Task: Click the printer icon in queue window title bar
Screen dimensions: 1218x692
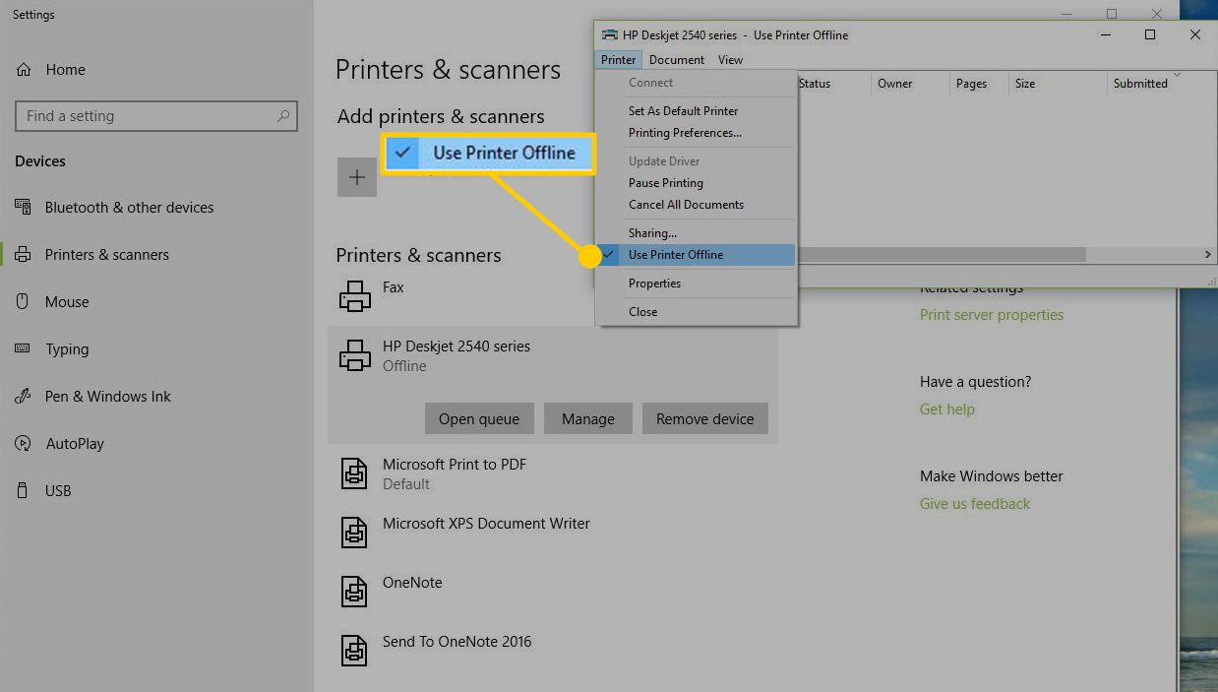Action: [610, 34]
